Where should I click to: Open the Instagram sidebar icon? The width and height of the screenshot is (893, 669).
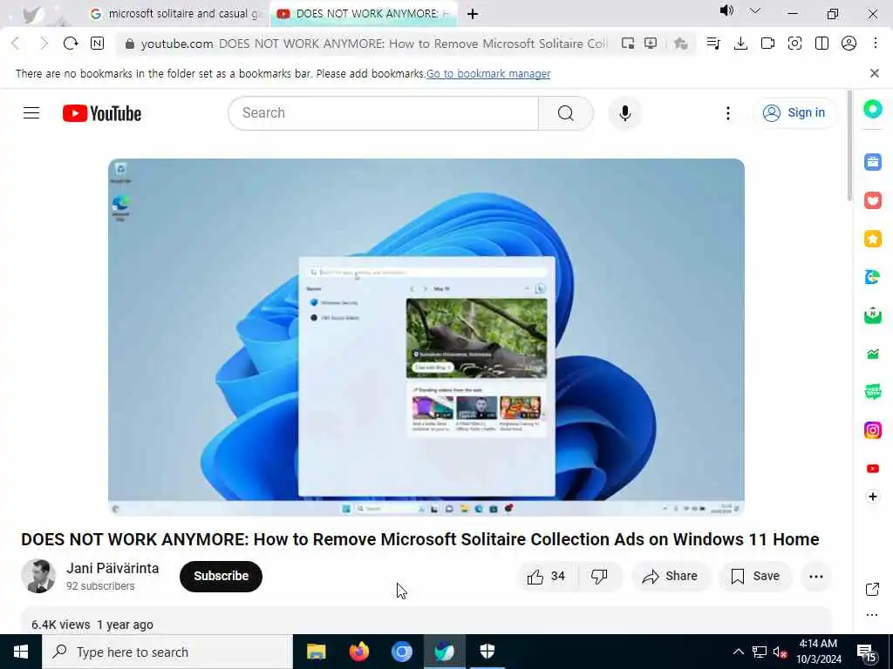click(x=872, y=430)
